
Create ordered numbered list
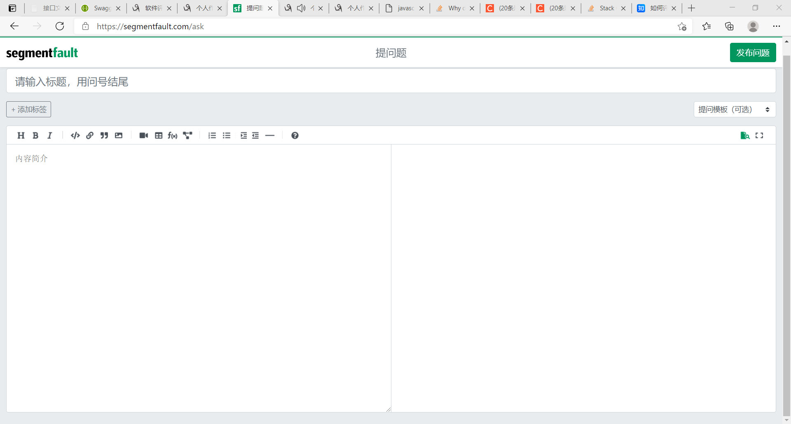[212, 135]
